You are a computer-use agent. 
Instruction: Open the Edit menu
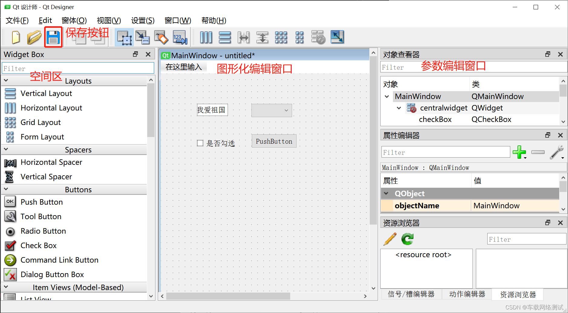pyautogui.click(x=45, y=21)
